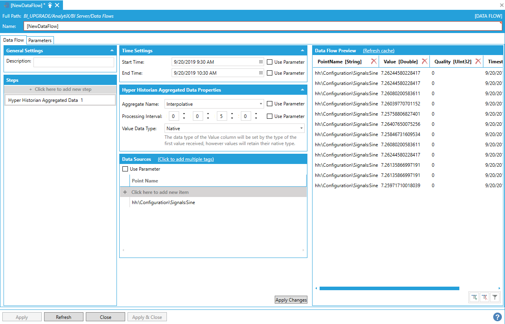Open the Aggregate Name dropdown
505x324 pixels.
(x=261, y=104)
